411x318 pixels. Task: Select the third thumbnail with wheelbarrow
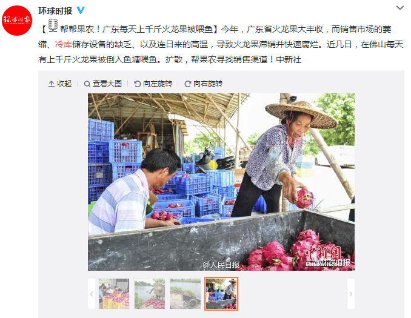(x=185, y=294)
